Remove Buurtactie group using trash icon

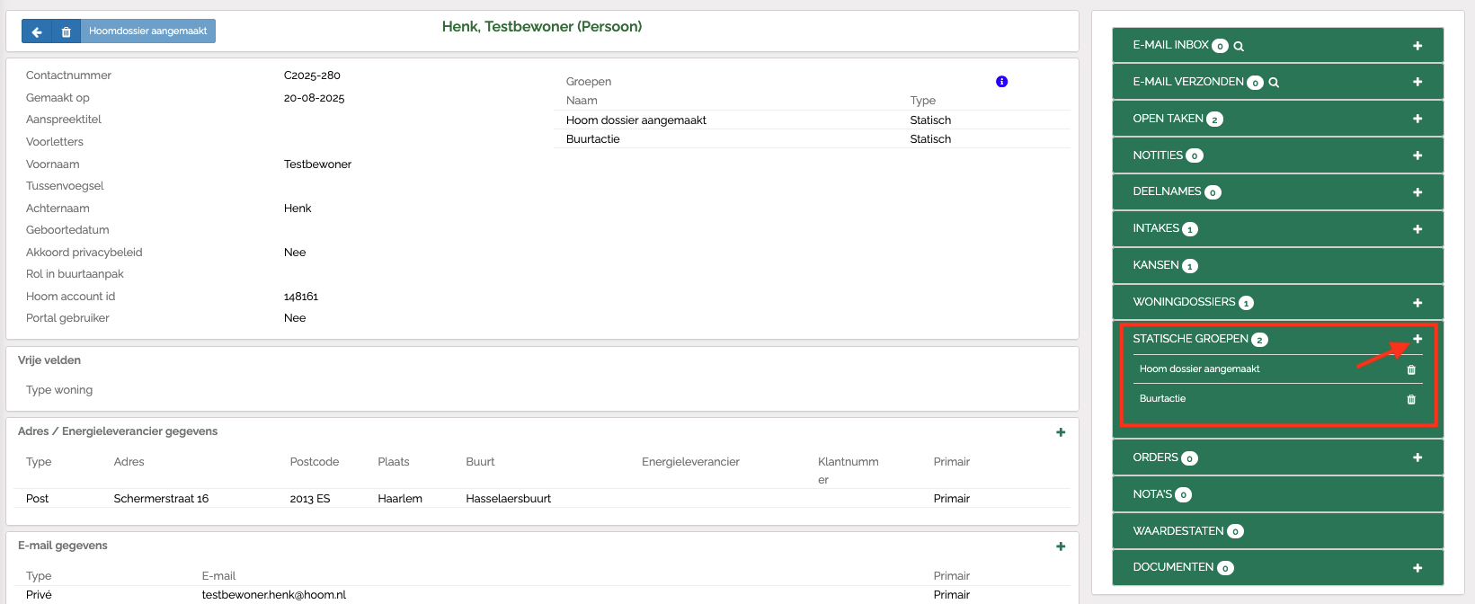pos(1410,399)
